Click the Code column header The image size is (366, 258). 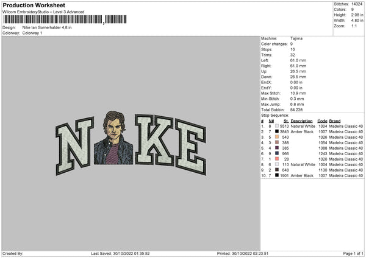pos(322,121)
